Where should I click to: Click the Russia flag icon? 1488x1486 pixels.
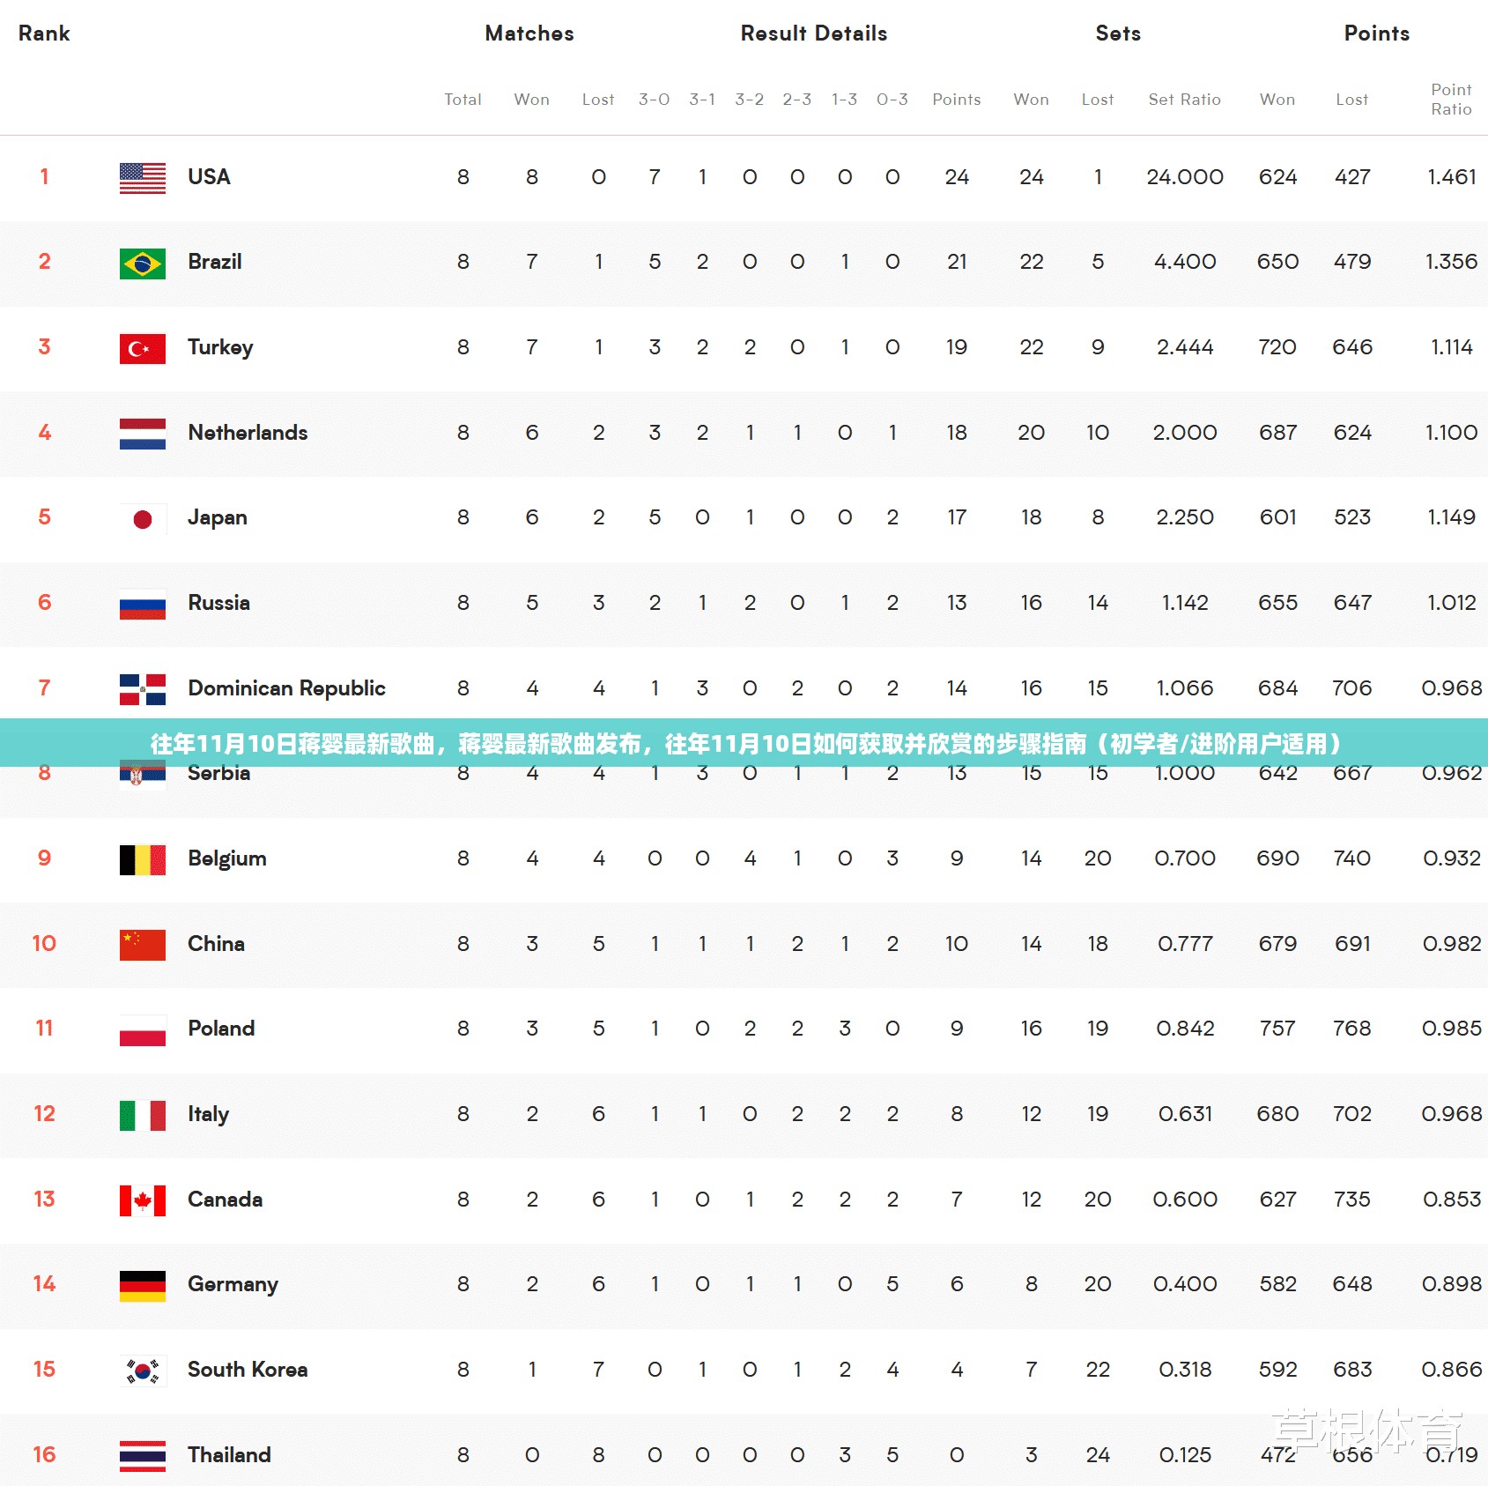coord(142,604)
